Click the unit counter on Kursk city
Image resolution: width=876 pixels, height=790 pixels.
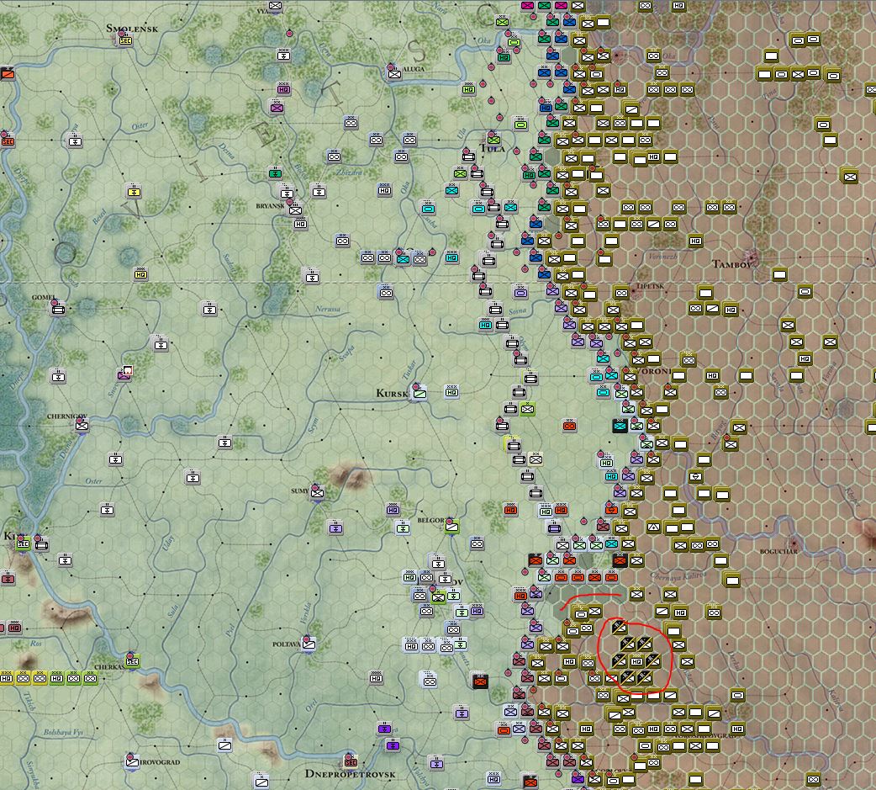pos(419,393)
